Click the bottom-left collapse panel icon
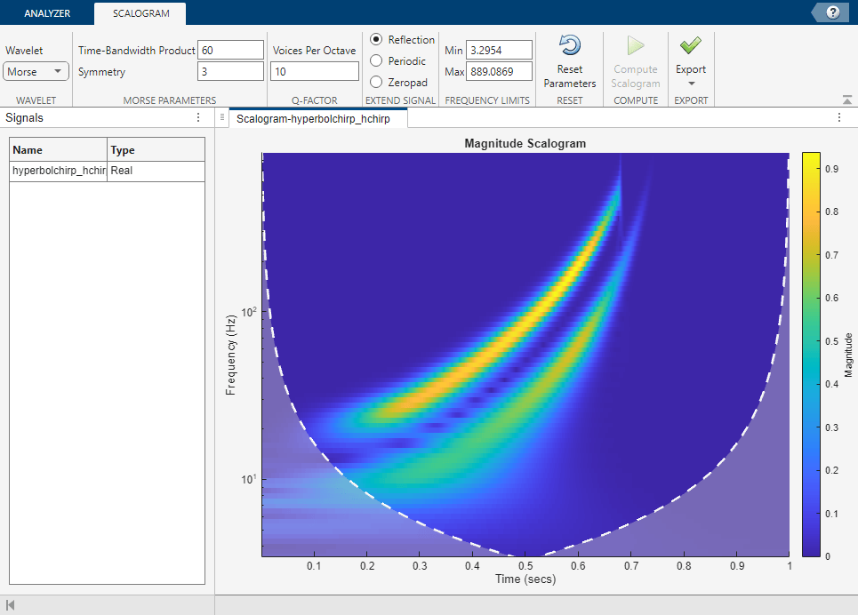The image size is (858, 615). coord(10,605)
